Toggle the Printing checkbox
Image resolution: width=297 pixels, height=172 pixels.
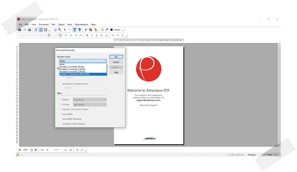click(60, 104)
